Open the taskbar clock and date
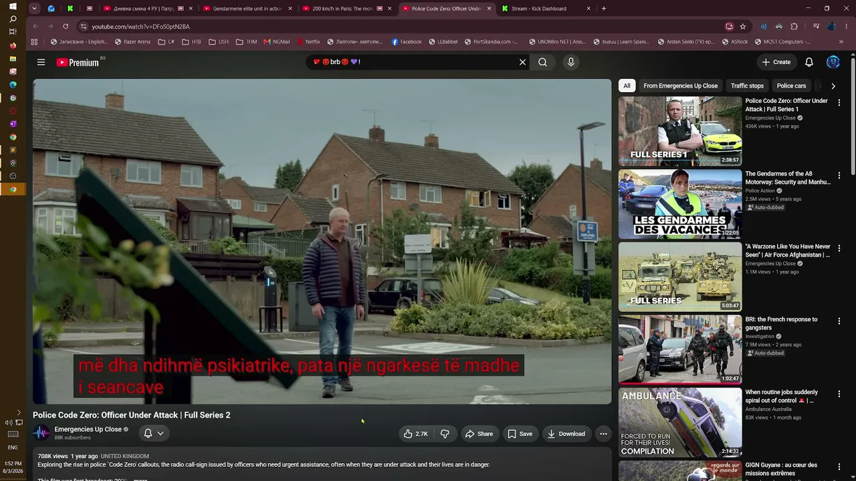Viewport: 856px width, 481px height. pyautogui.click(x=13, y=467)
